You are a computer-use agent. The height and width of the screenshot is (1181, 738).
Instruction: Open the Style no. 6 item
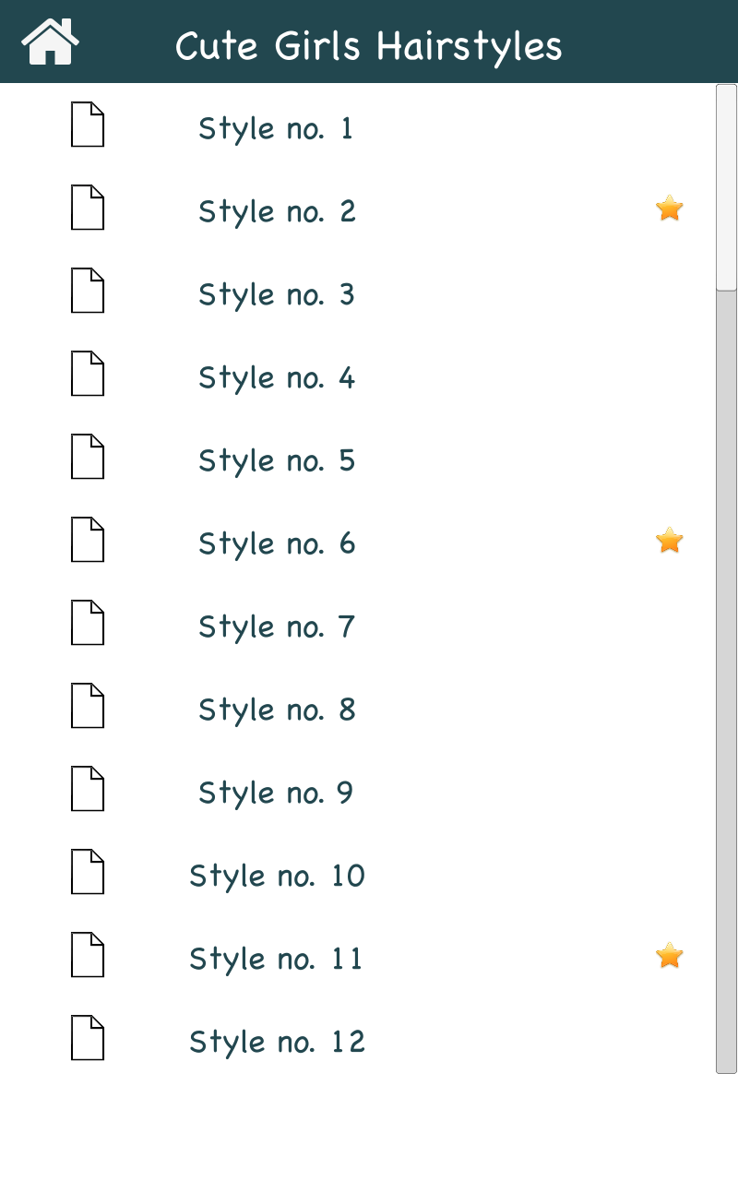tap(277, 543)
